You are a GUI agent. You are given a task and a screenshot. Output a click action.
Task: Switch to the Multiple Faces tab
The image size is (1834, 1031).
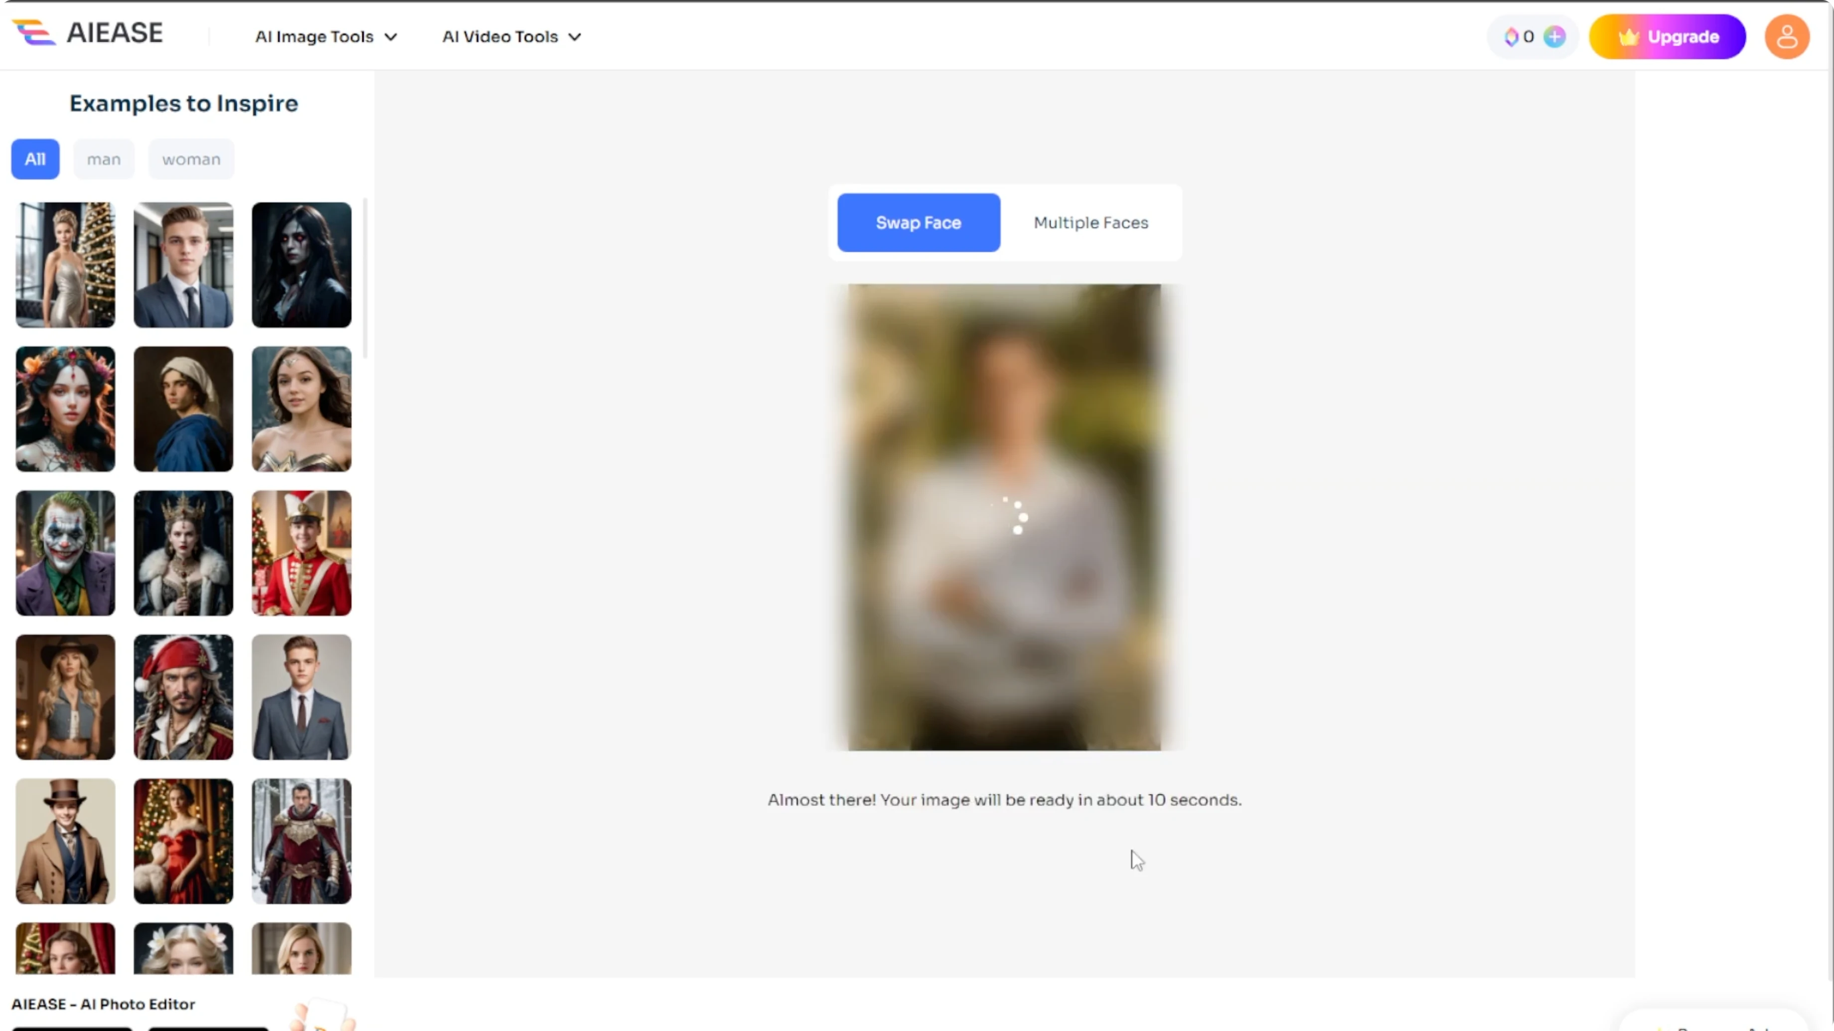[x=1091, y=223]
